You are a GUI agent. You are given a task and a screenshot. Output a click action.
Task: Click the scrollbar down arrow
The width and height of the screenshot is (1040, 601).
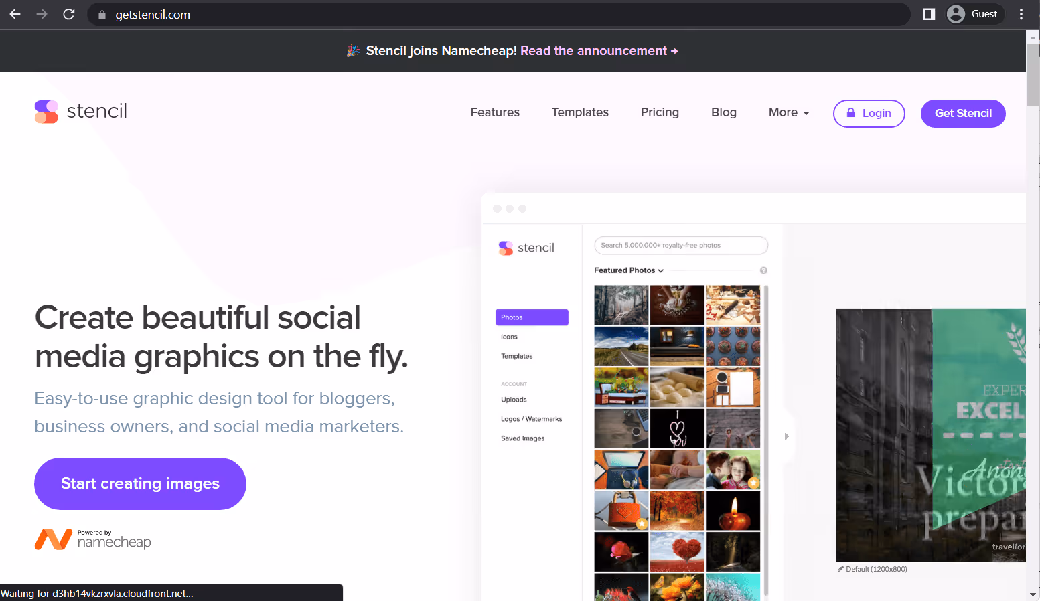tap(1033, 594)
